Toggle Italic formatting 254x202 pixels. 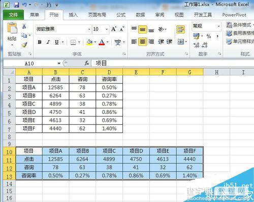pos(48,42)
